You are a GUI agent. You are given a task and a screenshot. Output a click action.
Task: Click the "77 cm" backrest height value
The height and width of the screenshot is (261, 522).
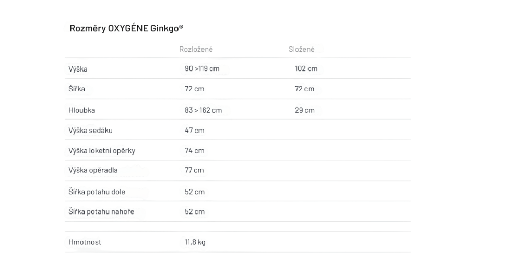click(194, 171)
